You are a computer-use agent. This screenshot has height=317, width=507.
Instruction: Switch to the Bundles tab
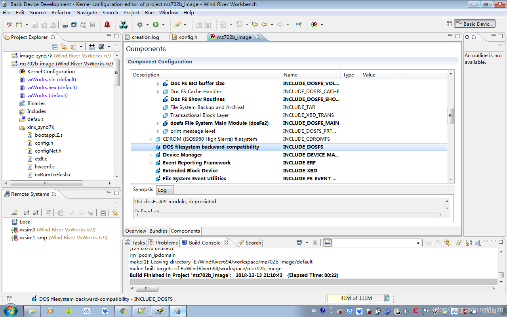[x=158, y=231]
